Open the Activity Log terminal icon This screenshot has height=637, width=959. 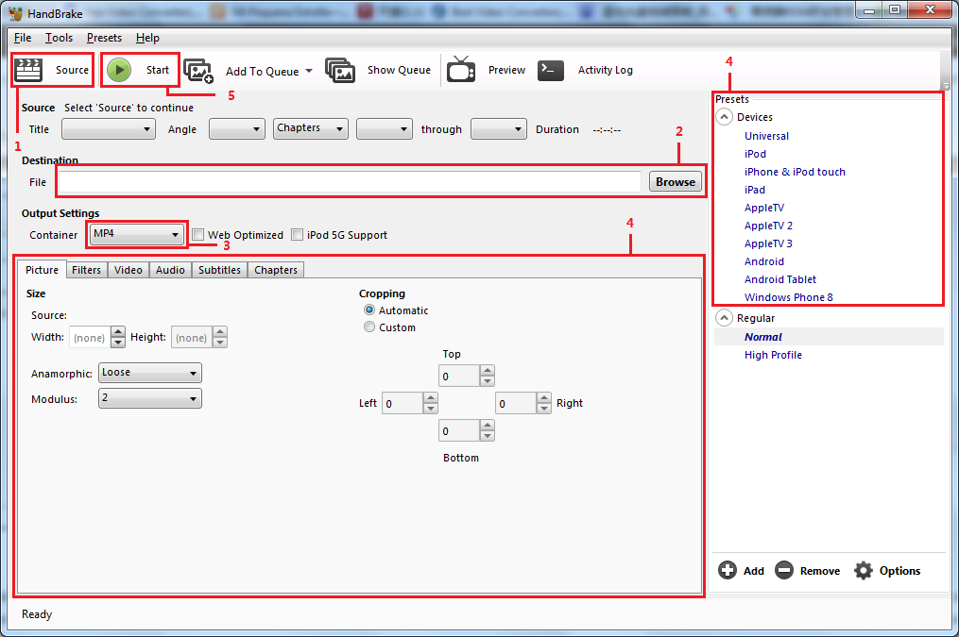(x=551, y=70)
